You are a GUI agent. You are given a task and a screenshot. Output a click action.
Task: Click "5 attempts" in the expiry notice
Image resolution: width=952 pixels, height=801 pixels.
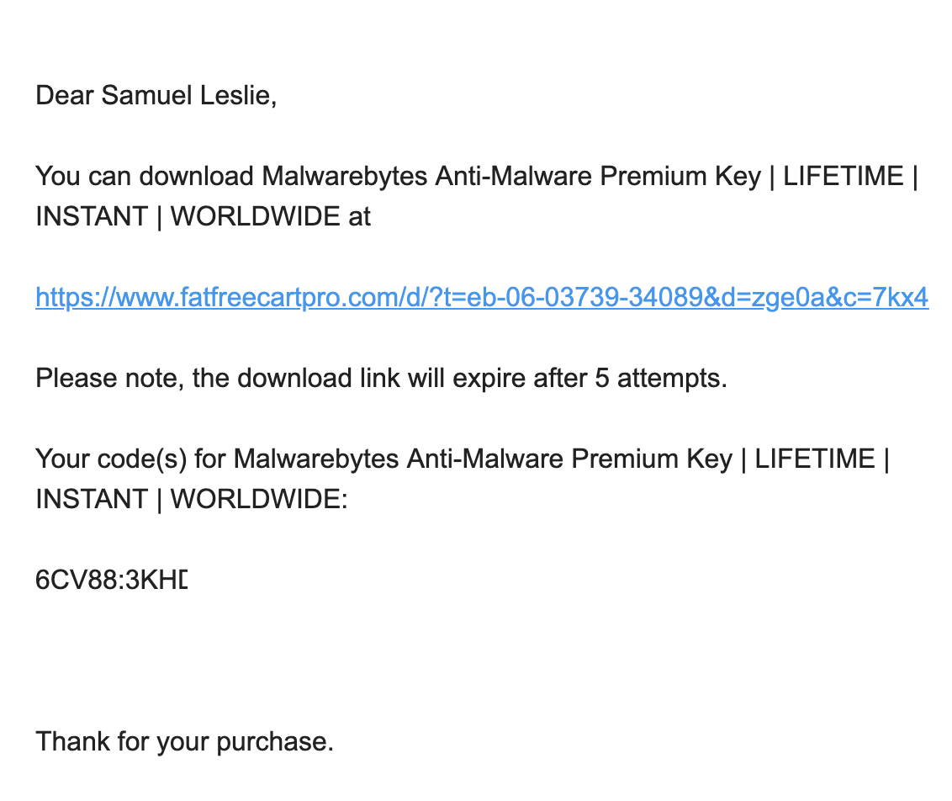(659, 379)
